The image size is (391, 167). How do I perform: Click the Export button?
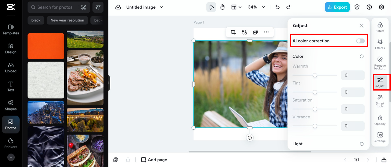point(337,7)
